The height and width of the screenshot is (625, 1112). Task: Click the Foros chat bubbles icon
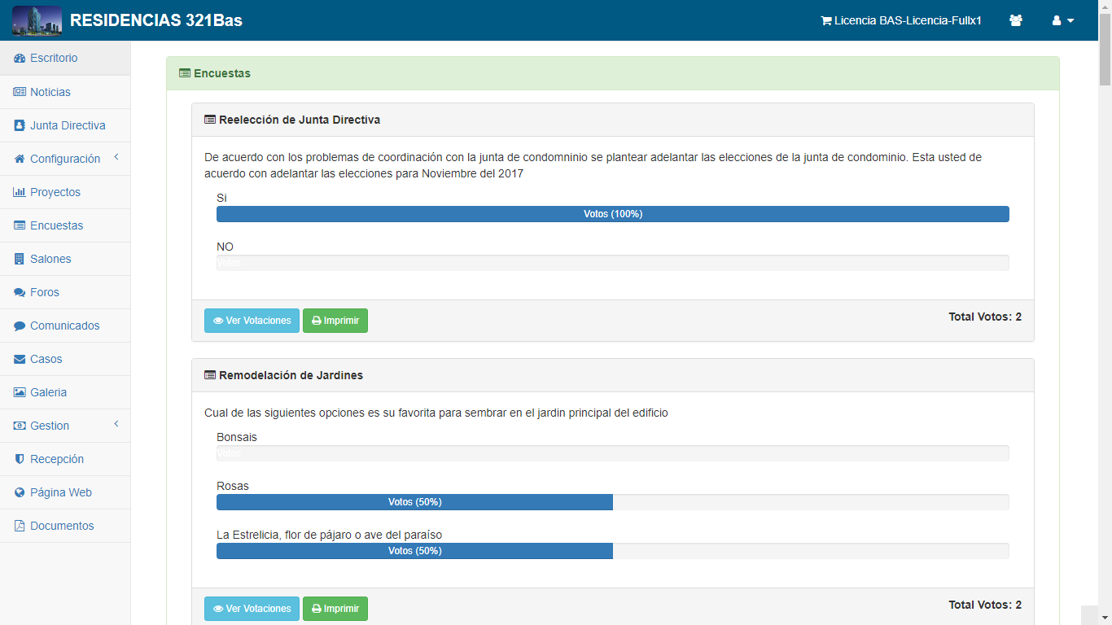tap(20, 292)
